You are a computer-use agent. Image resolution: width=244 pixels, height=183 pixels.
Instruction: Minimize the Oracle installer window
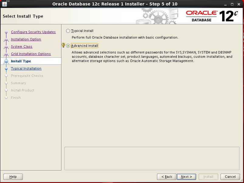225,4
